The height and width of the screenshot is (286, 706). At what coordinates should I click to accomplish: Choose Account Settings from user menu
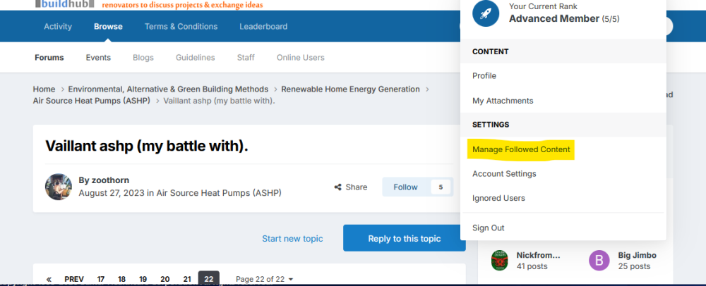pos(504,174)
